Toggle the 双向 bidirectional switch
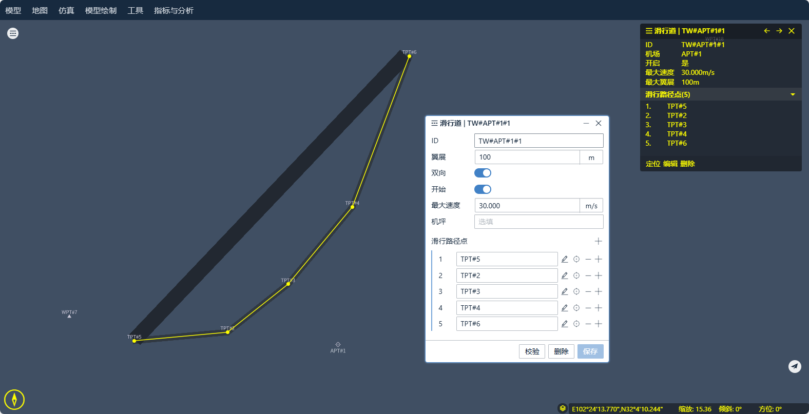The height and width of the screenshot is (414, 809). pos(483,173)
